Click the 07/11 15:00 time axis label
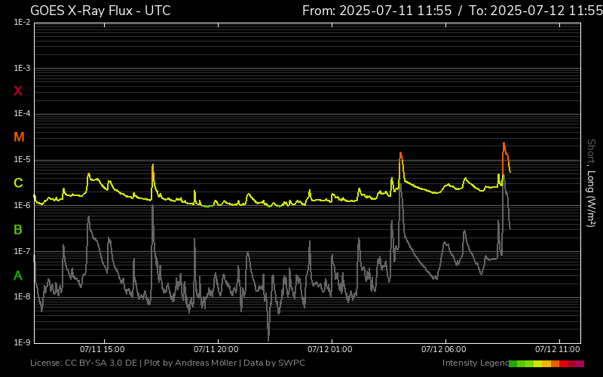 tap(102, 349)
